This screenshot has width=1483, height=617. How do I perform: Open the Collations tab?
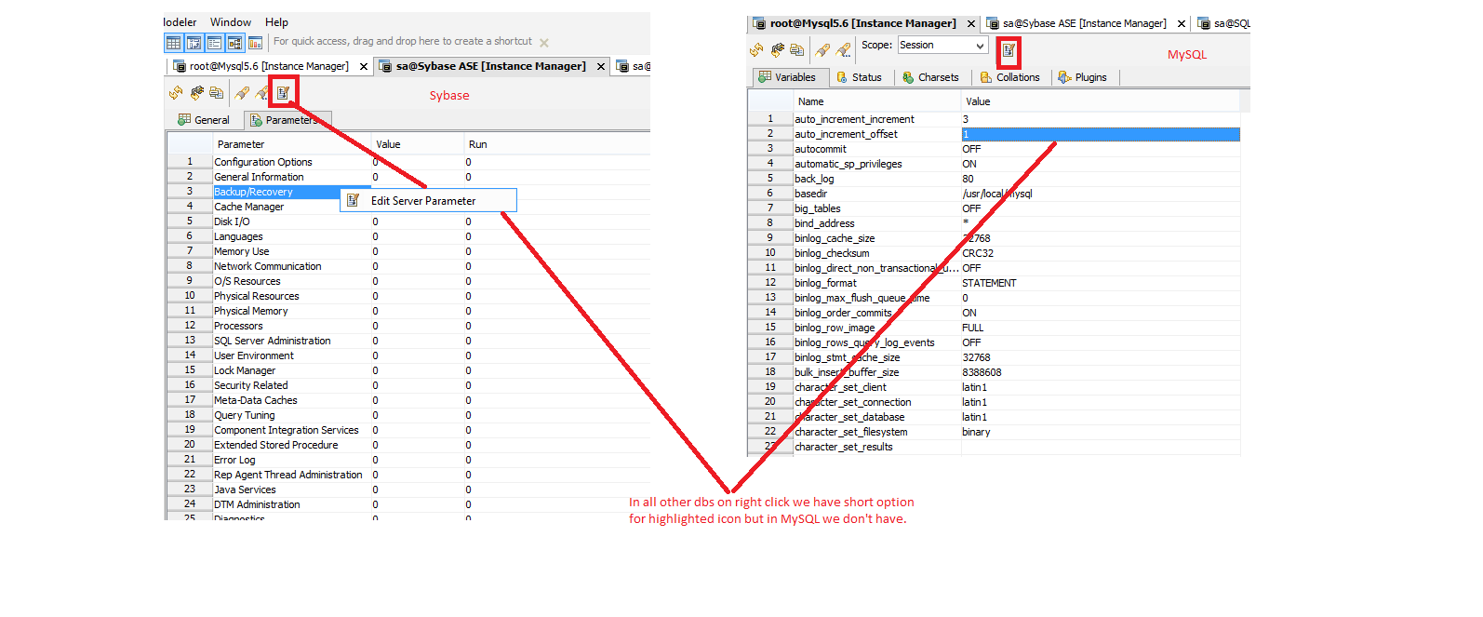pos(1009,77)
